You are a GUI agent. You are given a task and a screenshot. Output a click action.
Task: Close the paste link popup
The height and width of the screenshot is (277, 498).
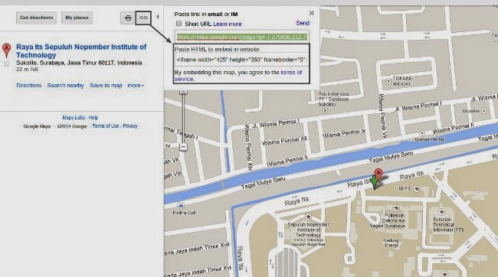click(x=312, y=13)
